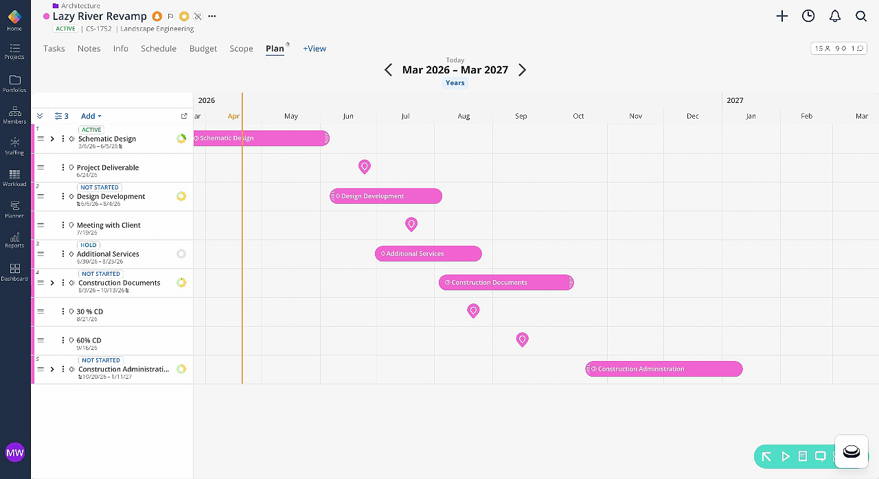The image size is (879, 479).
Task: Switch to the Budget tab
Action: (203, 49)
